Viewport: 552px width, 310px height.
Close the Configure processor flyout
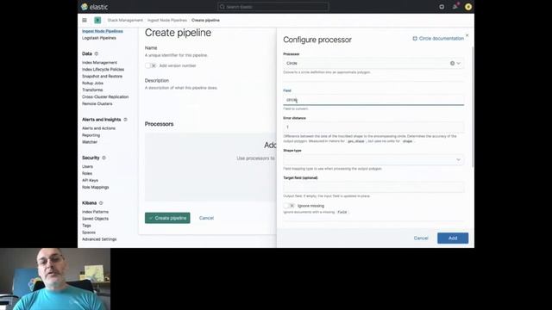(x=467, y=35)
